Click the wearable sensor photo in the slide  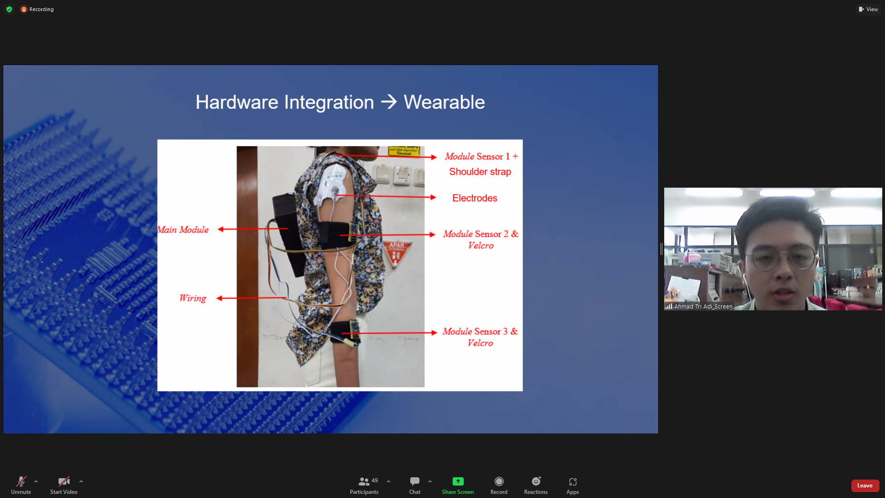(330, 267)
